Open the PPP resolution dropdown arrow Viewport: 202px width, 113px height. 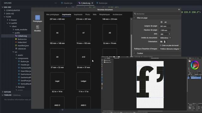(x=169, y=34)
